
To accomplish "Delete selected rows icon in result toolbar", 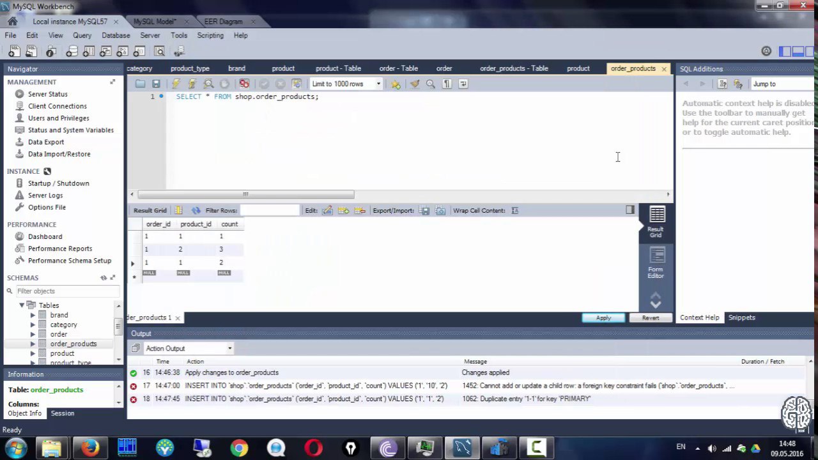I will tap(360, 210).
